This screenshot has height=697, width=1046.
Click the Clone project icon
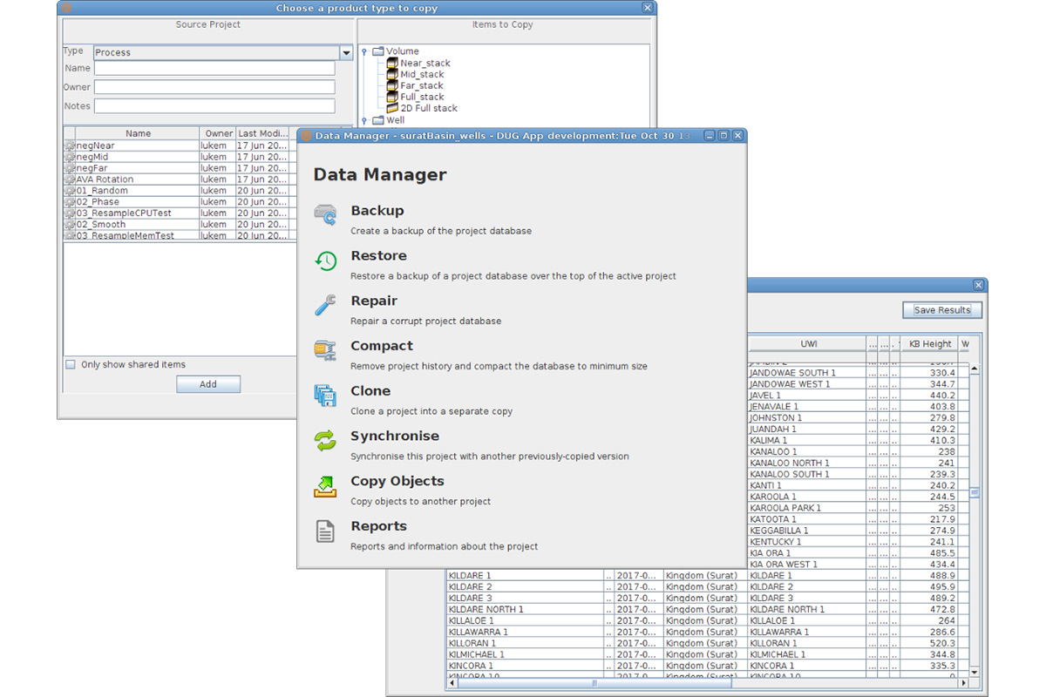click(325, 396)
